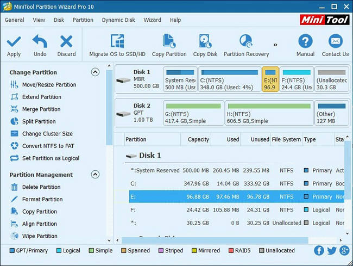Open Migrate OS to SSD/HD wizard

[x=117, y=41]
